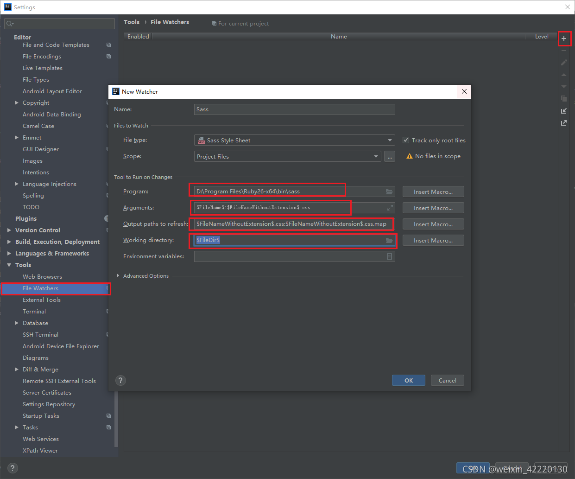Expand Version Control settings node

coord(9,230)
